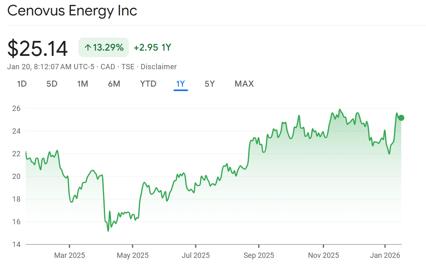This screenshot has width=426, height=270.
Task: Show the MAX range chart
Action: pos(244,84)
